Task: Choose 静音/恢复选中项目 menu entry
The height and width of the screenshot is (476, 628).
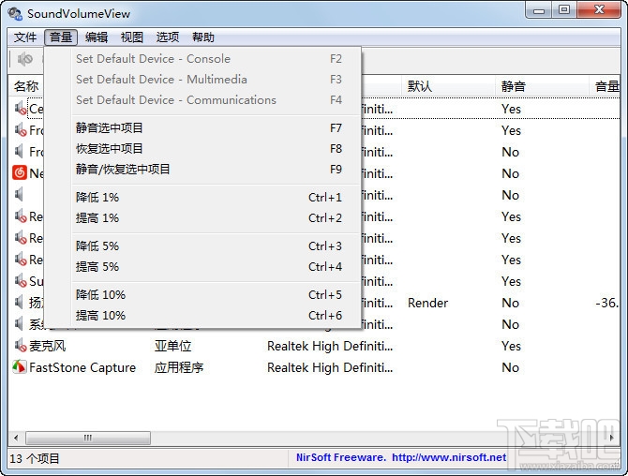Action: pyautogui.click(x=208, y=170)
